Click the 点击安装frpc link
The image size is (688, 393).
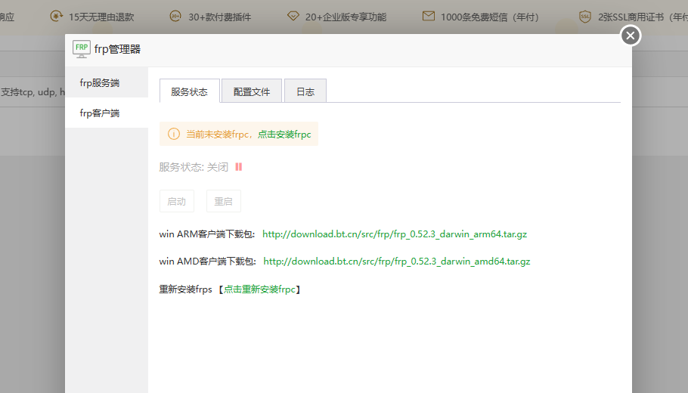click(x=284, y=135)
